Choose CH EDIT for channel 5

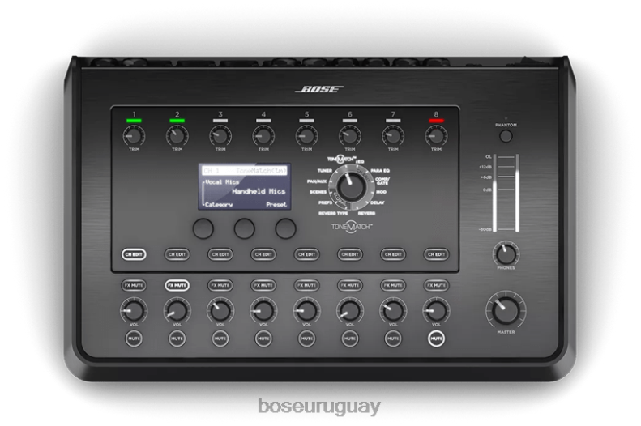coord(306,254)
